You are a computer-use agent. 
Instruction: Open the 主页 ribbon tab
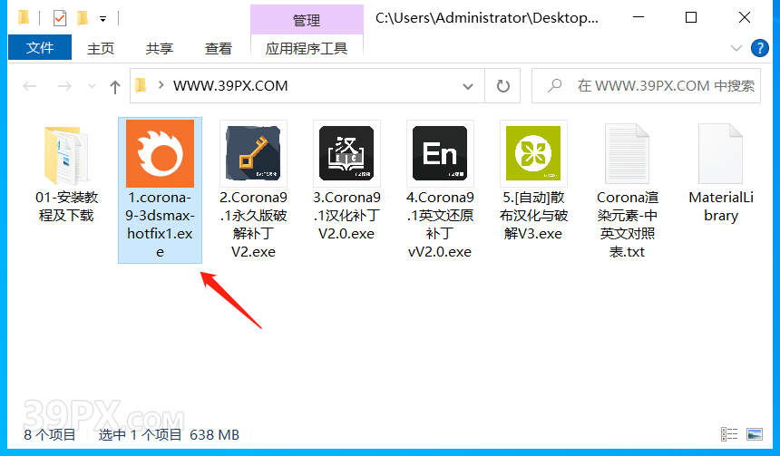pyautogui.click(x=101, y=48)
